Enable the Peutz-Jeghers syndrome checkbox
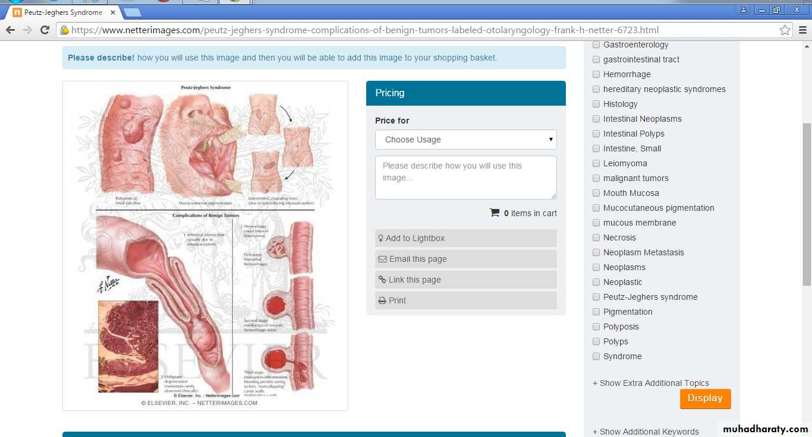 click(596, 297)
